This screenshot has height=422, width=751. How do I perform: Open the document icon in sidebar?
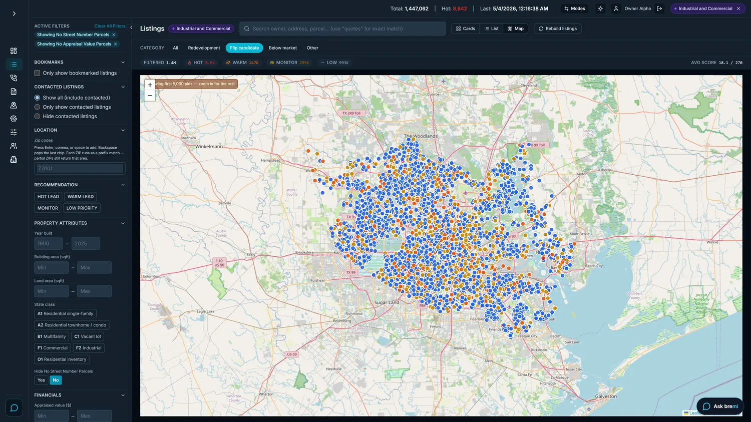click(x=14, y=92)
